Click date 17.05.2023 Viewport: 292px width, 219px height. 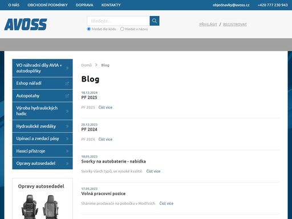point(90,189)
